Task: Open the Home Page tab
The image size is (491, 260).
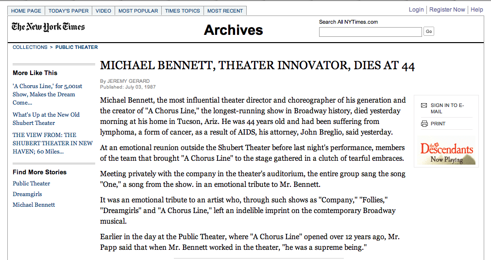Action: (x=26, y=11)
